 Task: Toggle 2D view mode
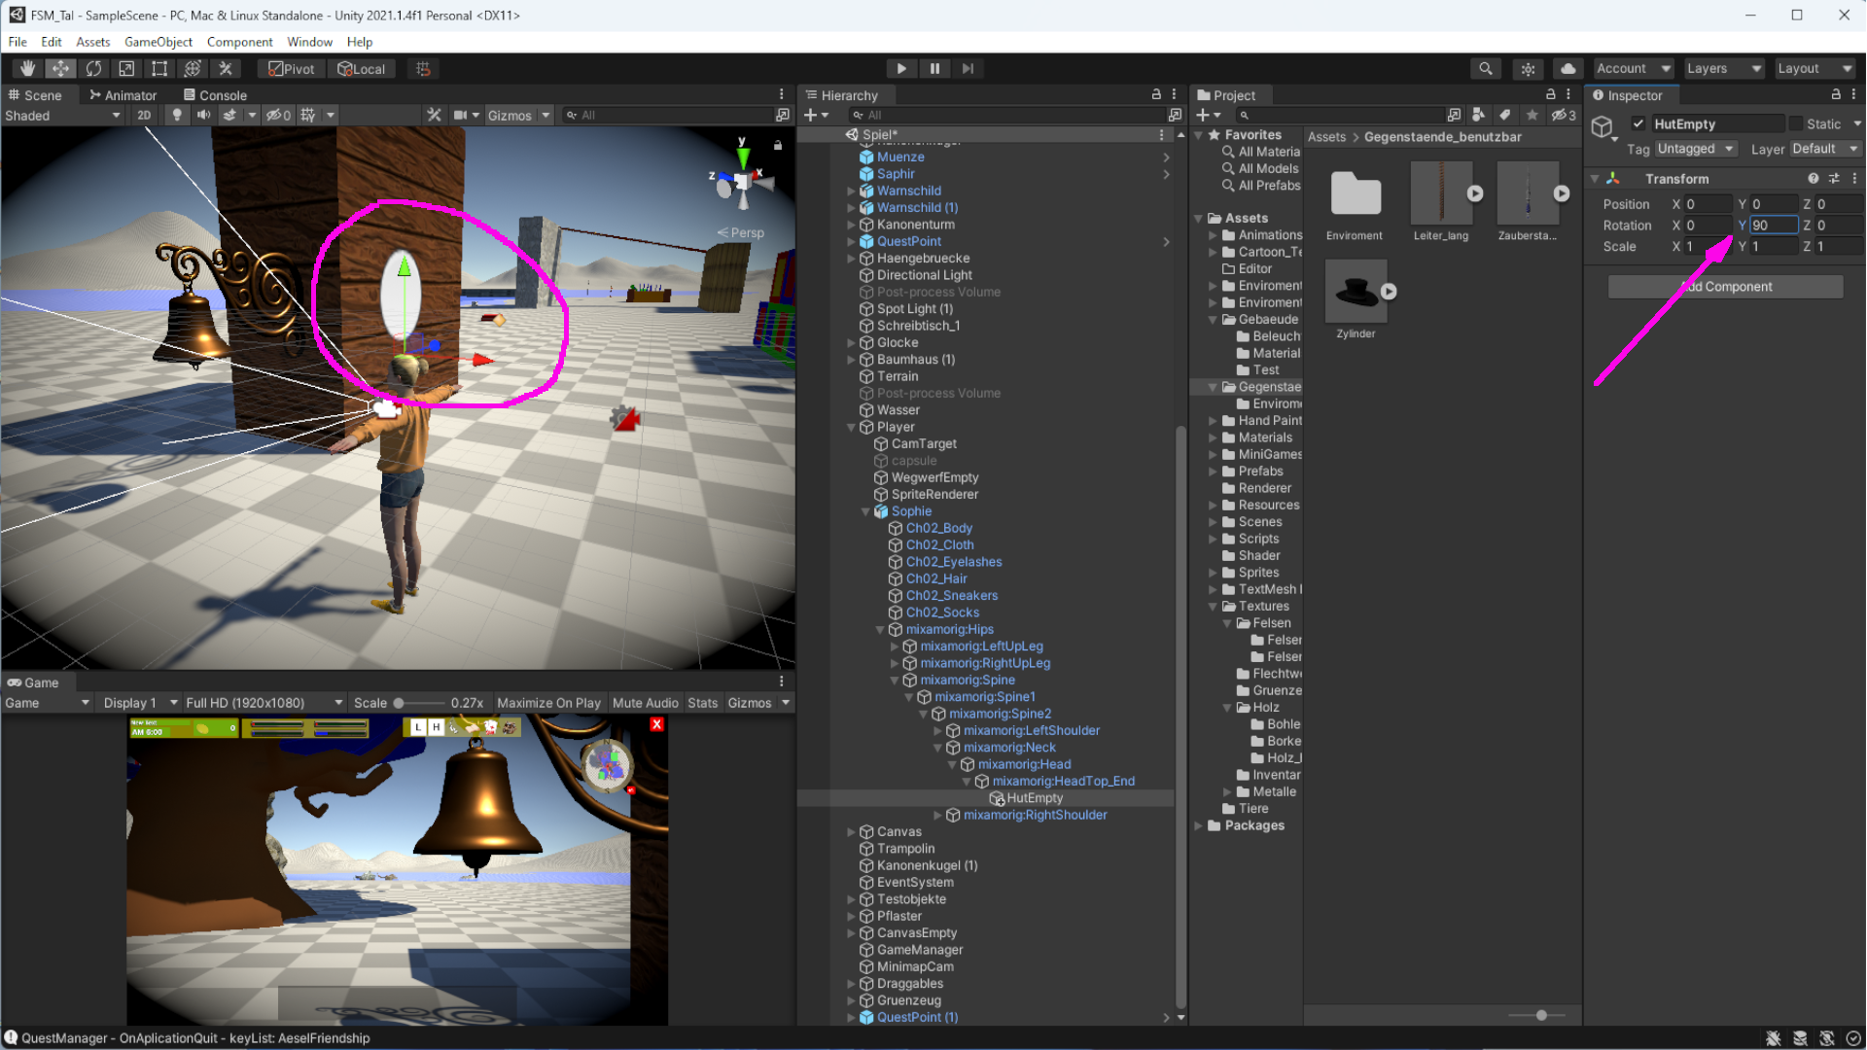point(144,115)
